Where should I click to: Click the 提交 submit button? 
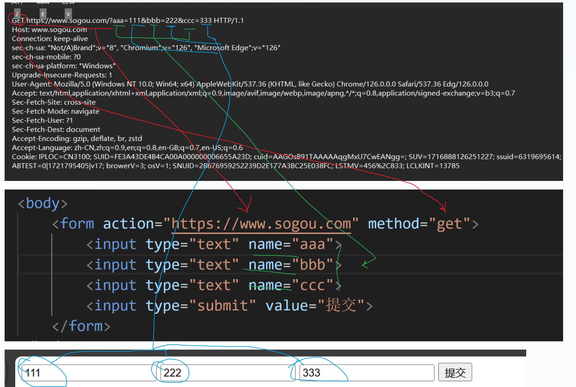click(x=455, y=372)
